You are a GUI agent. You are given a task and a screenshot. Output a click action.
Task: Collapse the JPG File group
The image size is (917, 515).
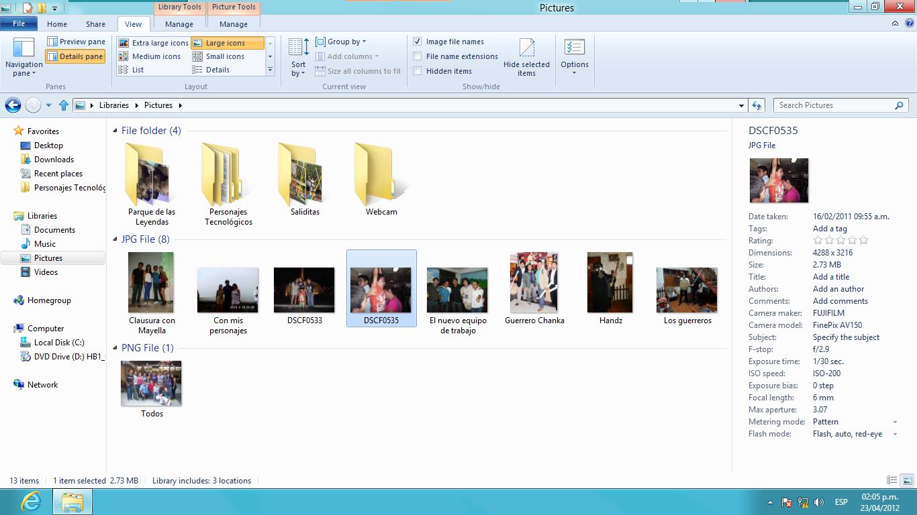115,239
